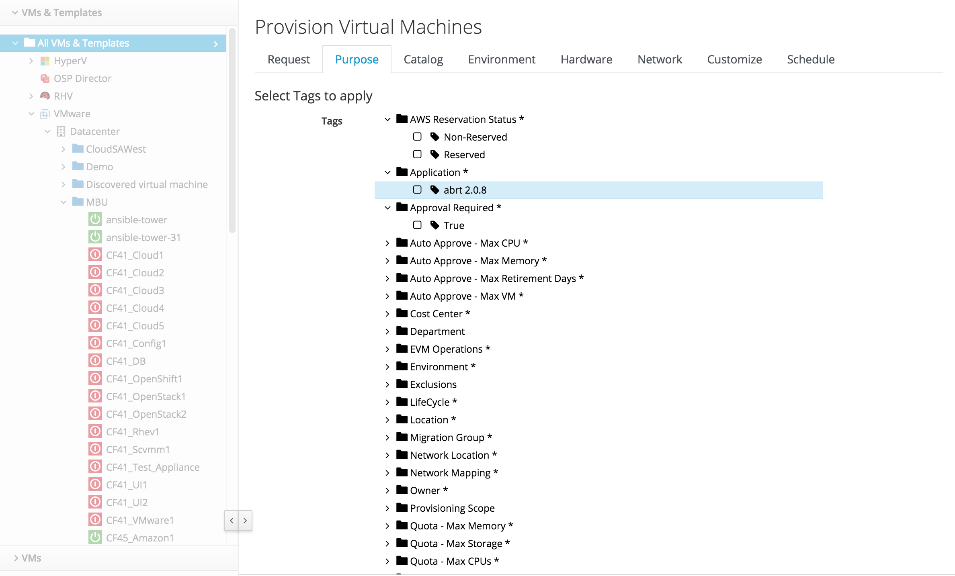Screen dimensions: 955x576
Task: Click the HyperV provider icon
Action: pos(45,61)
